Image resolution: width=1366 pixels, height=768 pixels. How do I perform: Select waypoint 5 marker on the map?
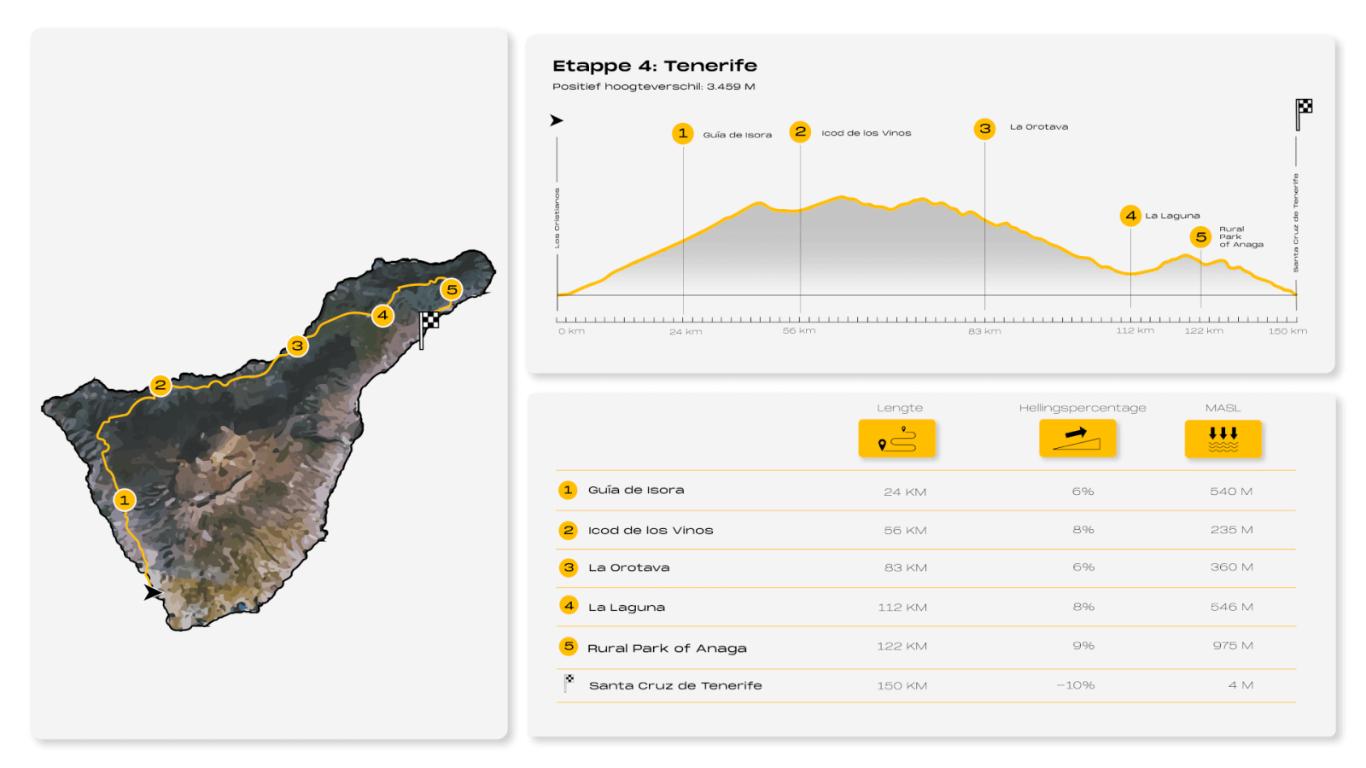pos(452,289)
